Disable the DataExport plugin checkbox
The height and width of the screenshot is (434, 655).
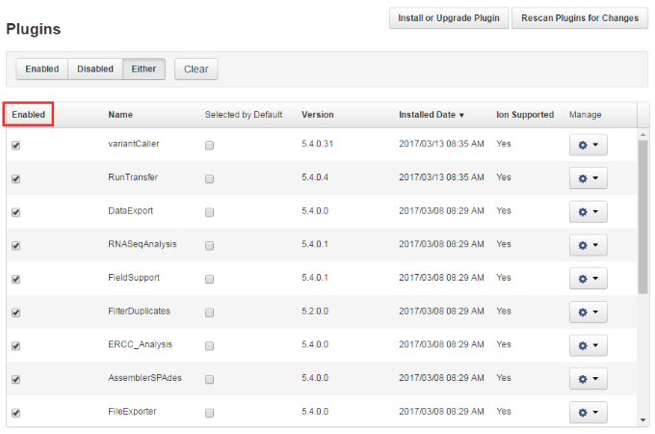point(15,212)
